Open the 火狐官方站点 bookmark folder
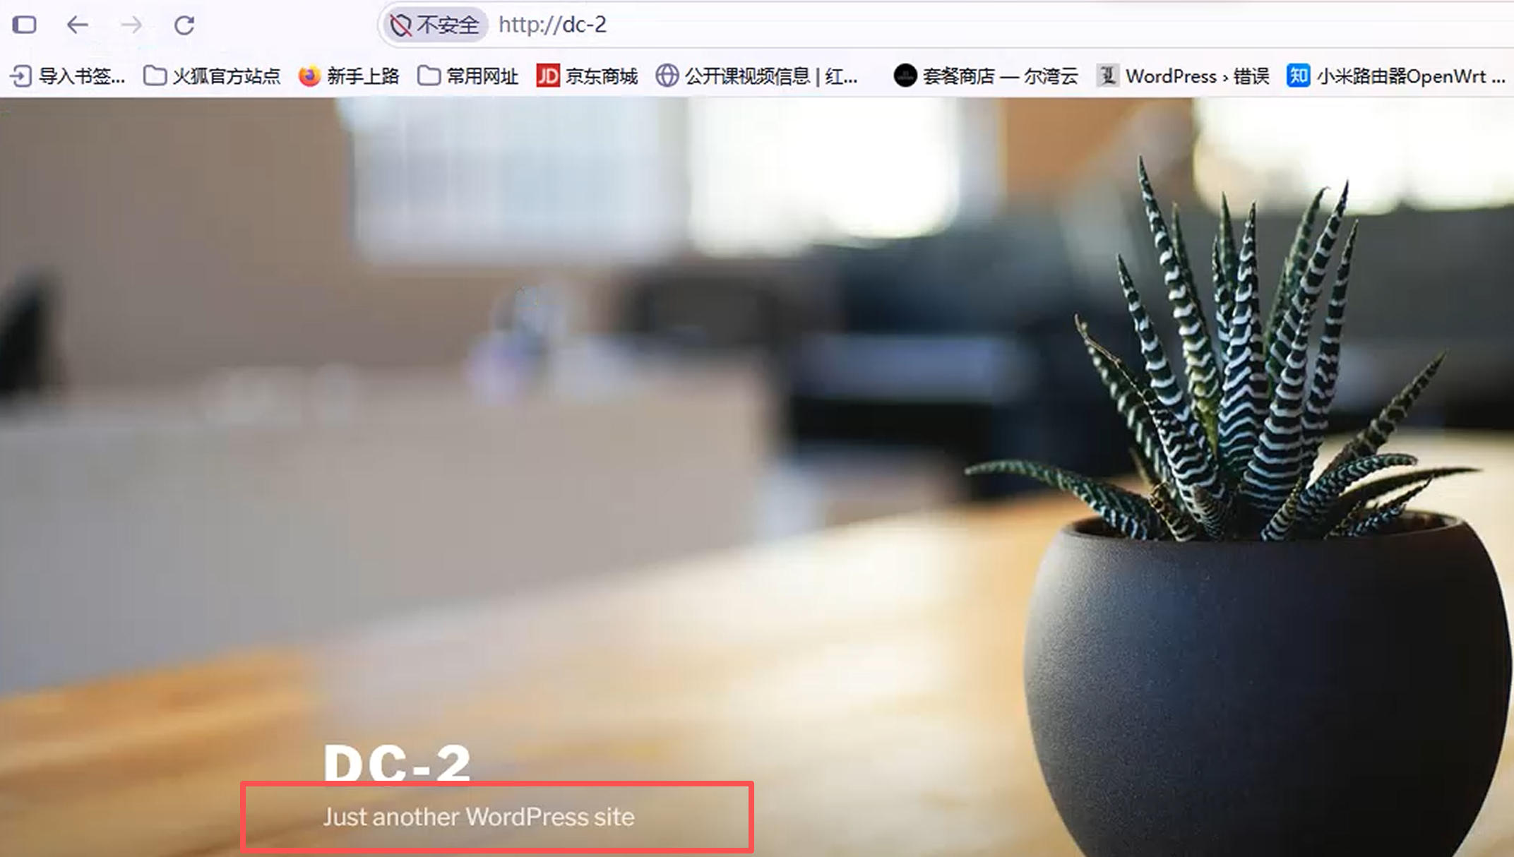 click(212, 76)
